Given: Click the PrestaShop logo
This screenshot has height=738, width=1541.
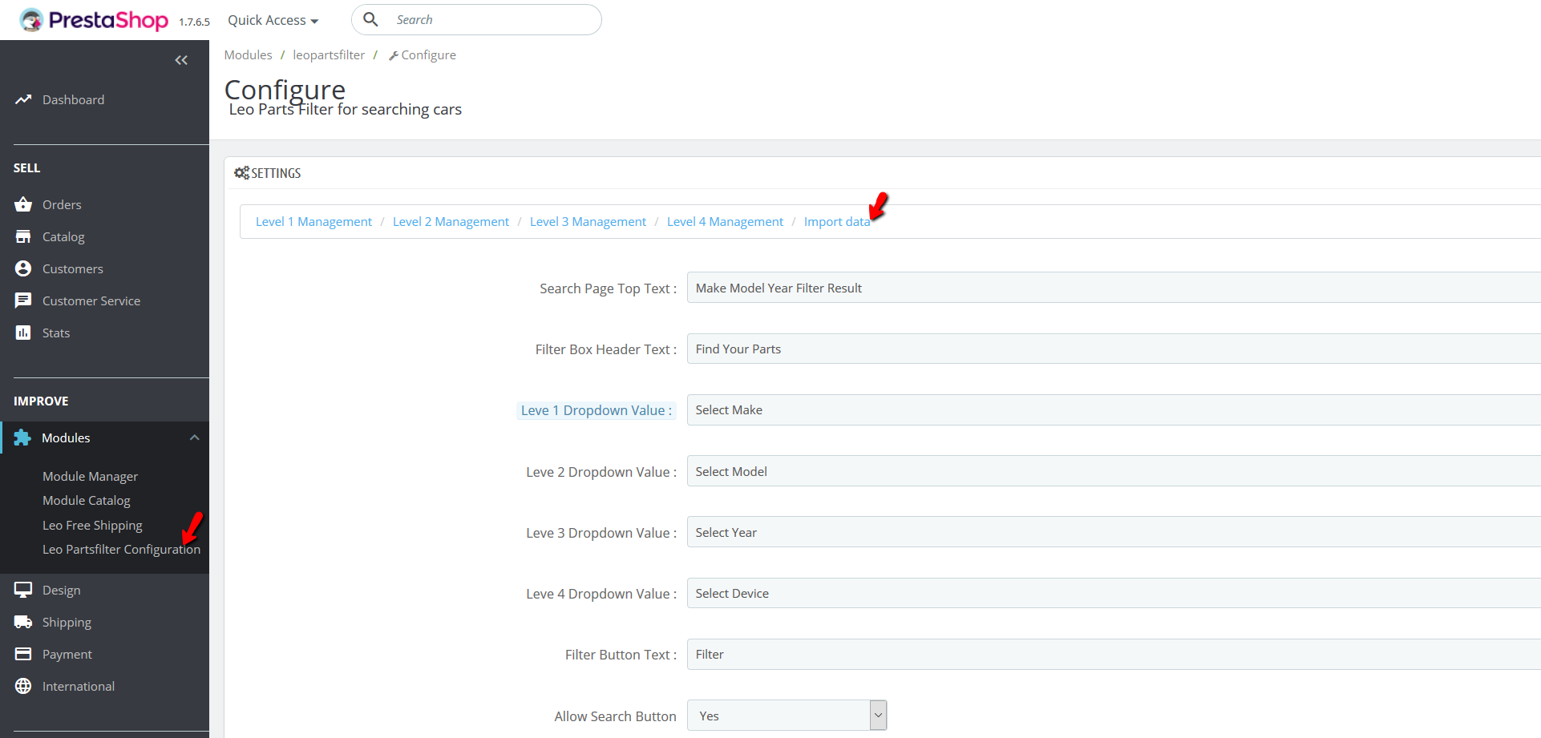Looking at the screenshot, I should (x=93, y=20).
